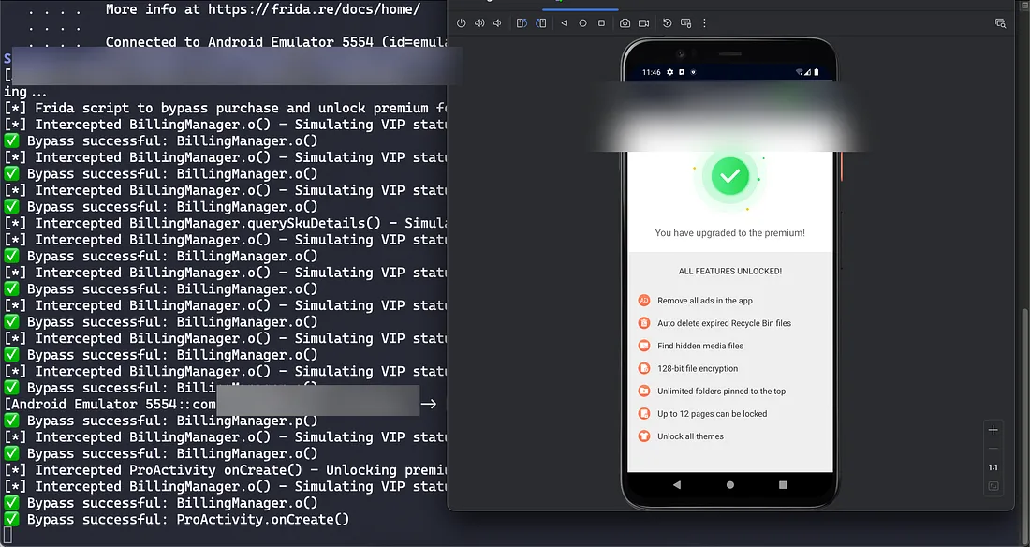Take an emulator screenshot with camera icon

(x=625, y=23)
